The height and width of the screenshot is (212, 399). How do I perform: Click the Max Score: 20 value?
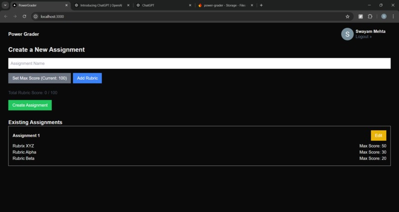(373, 159)
